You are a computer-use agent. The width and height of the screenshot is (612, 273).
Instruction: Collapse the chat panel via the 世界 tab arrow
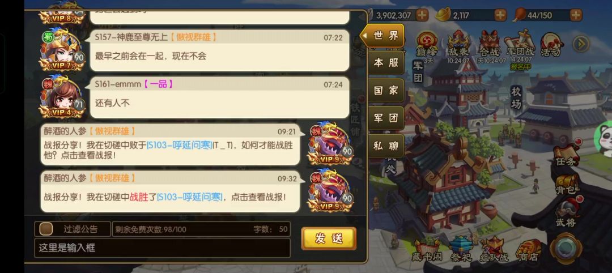click(364, 36)
